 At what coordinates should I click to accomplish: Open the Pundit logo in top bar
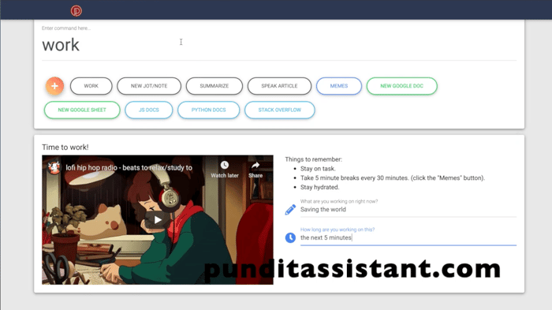point(76,11)
